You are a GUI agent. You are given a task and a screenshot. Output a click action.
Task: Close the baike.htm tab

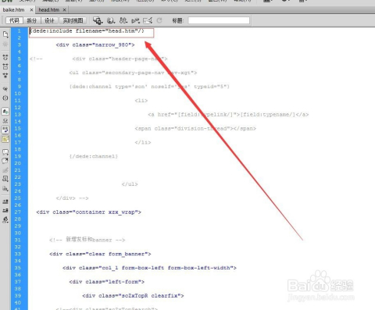coord(31,10)
